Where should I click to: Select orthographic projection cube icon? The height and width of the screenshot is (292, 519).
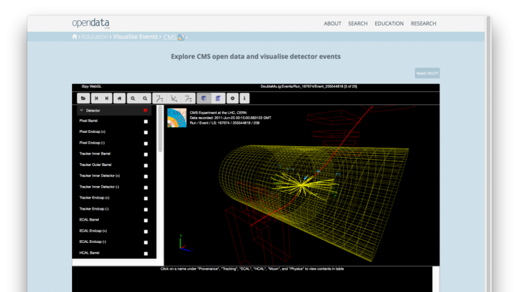pos(218,98)
